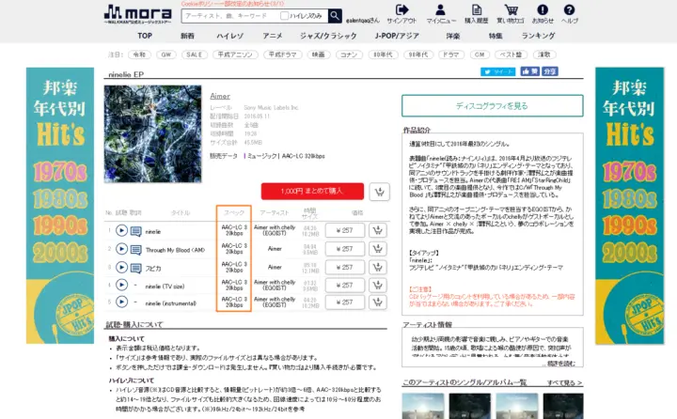Click ¥257 price for track 1 ninelie

pyautogui.click(x=345, y=230)
